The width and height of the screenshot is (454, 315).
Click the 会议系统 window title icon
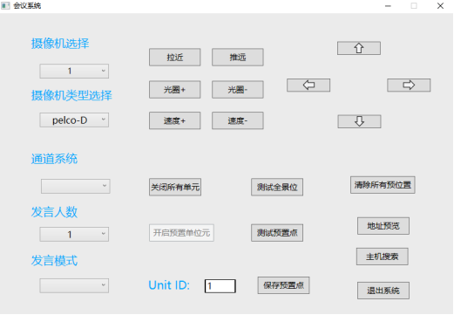pos(5,5)
